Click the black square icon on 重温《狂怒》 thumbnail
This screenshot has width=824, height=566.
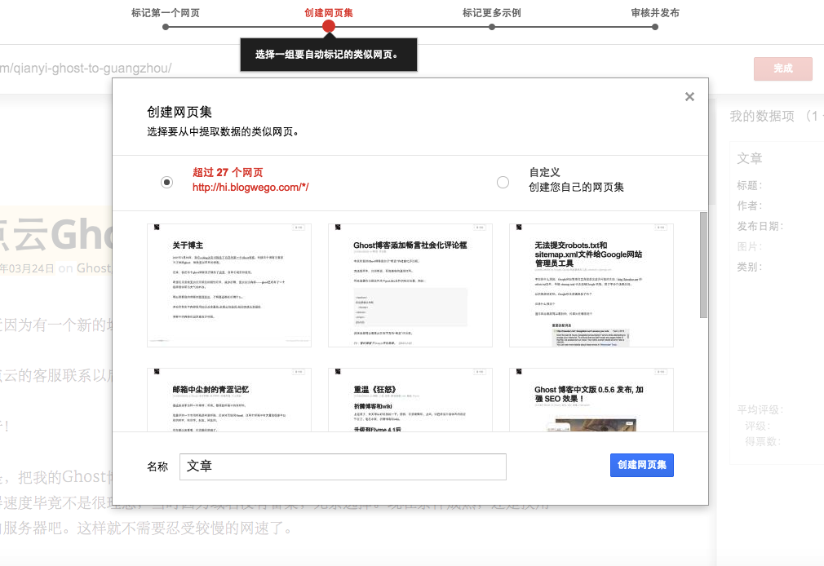338,372
